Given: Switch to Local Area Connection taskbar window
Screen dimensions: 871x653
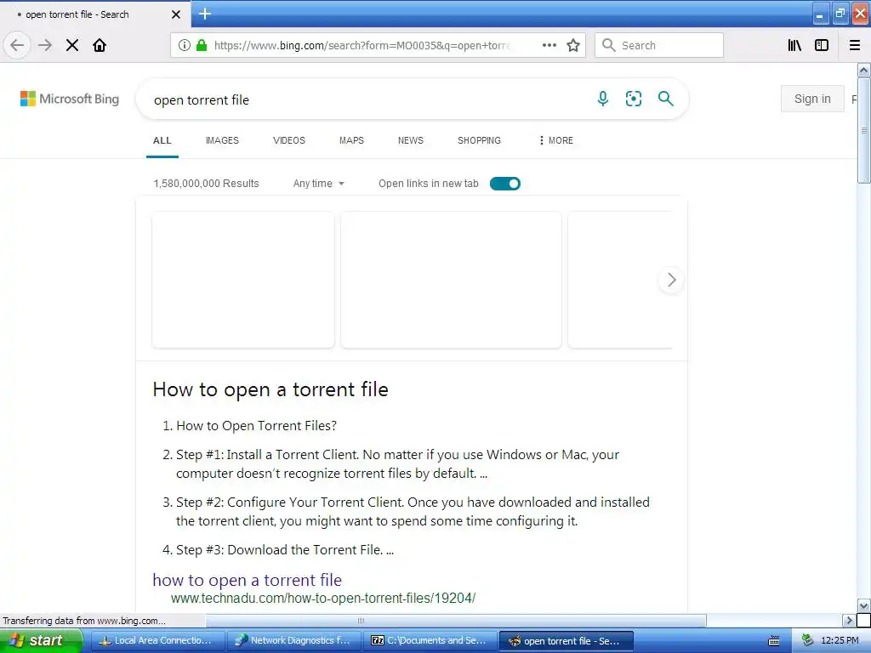Looking at the screenshot, I should 157,640.
